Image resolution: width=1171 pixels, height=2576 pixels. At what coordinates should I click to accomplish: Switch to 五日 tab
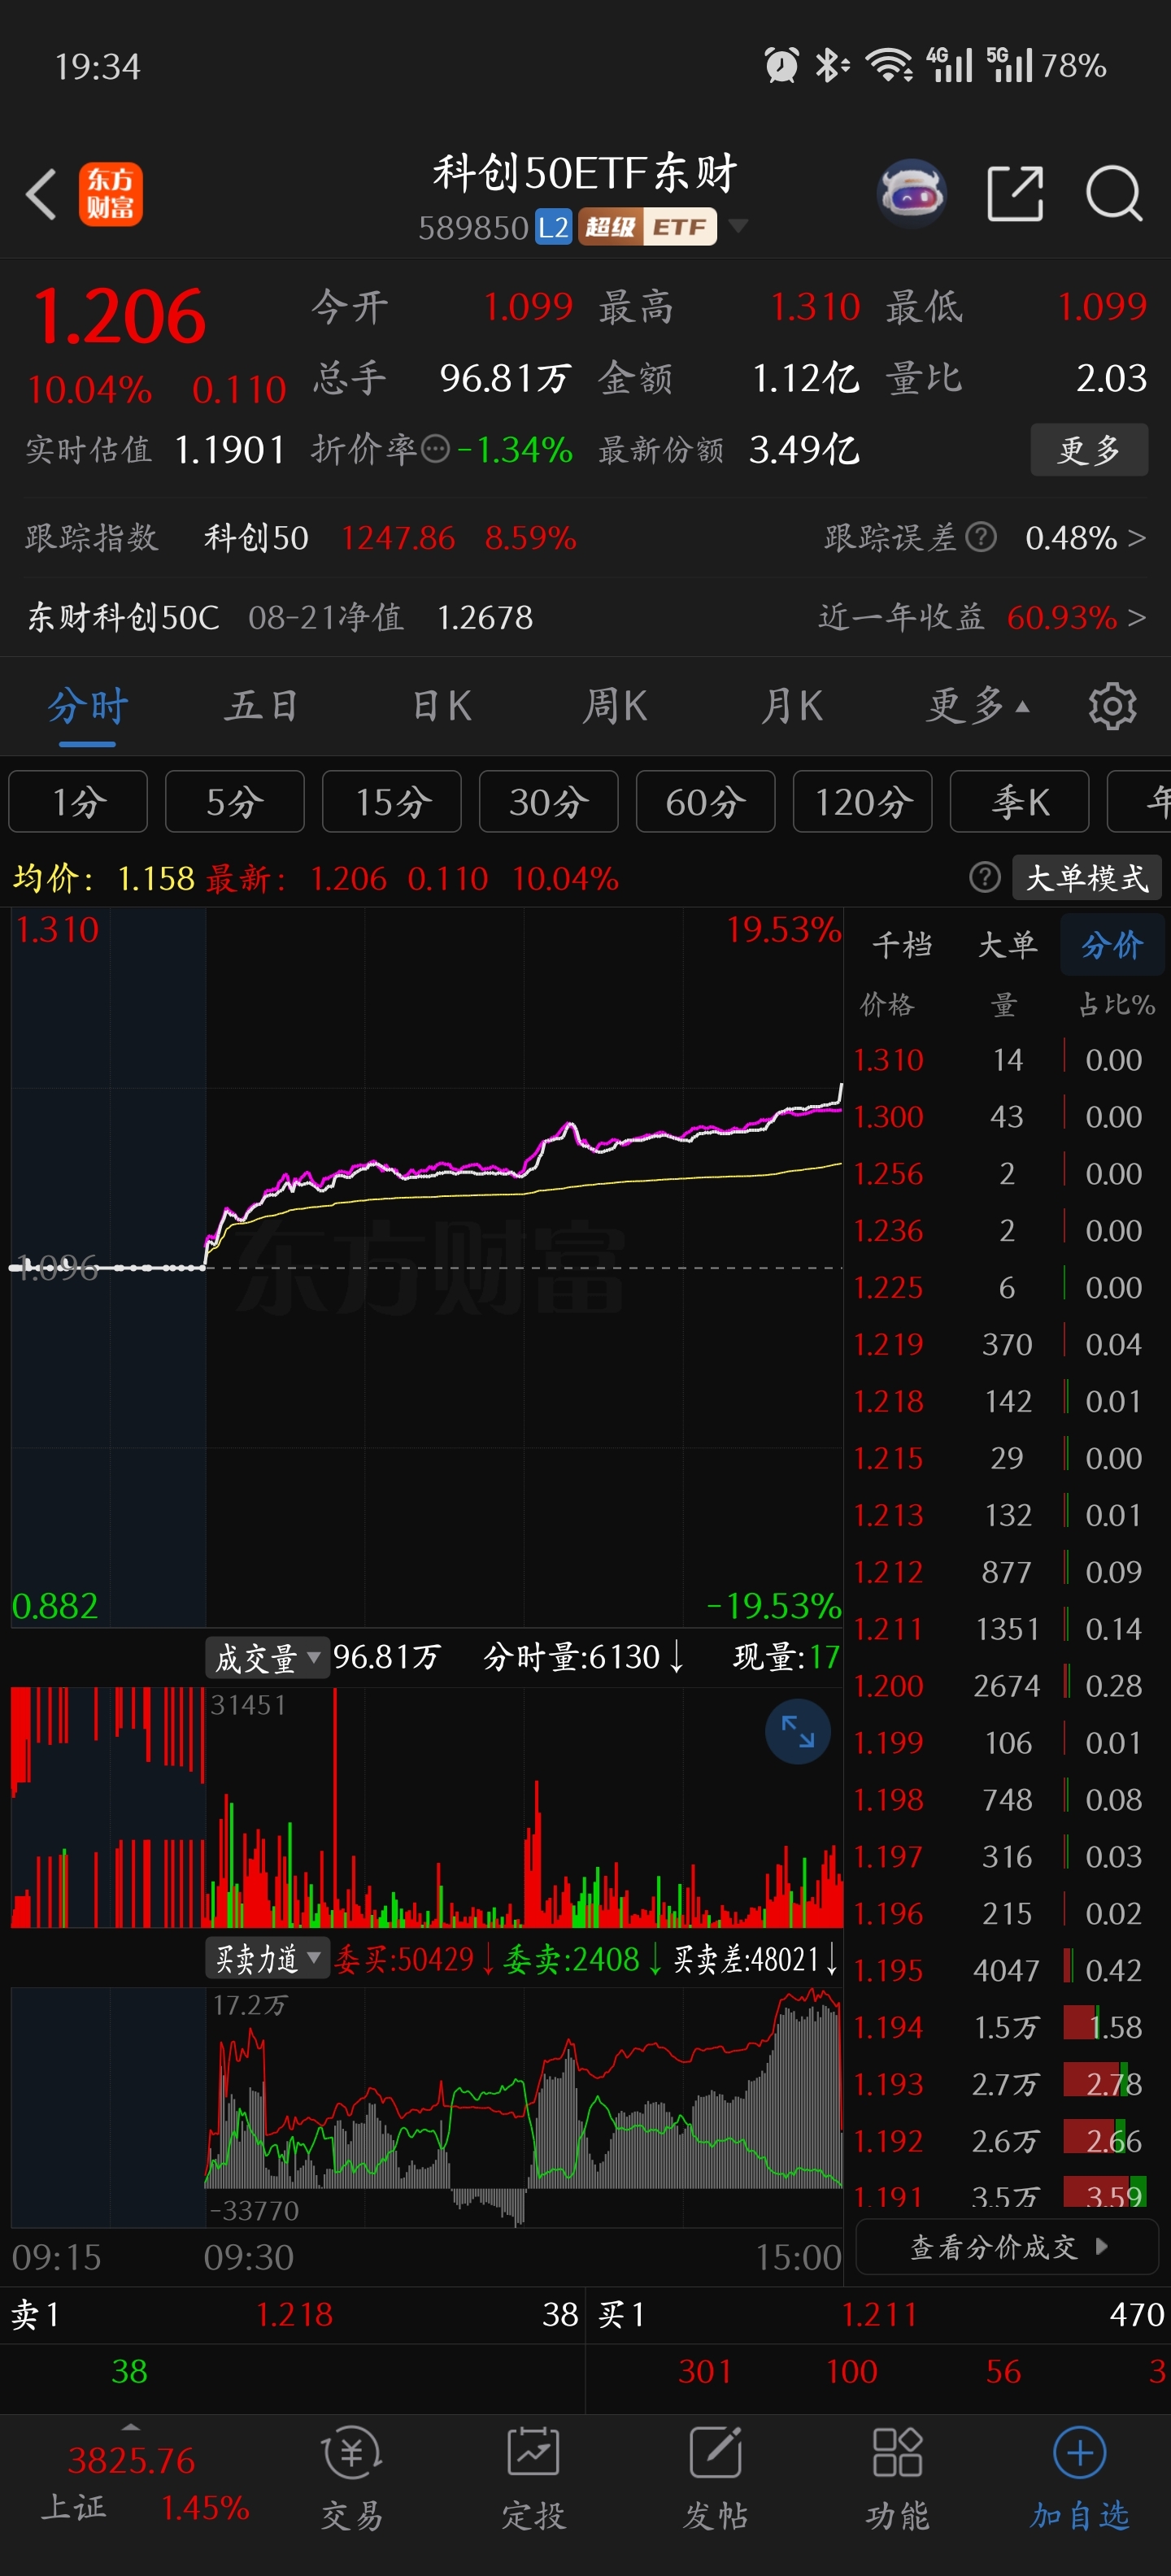pyautogui.click(x=262, y=706)
